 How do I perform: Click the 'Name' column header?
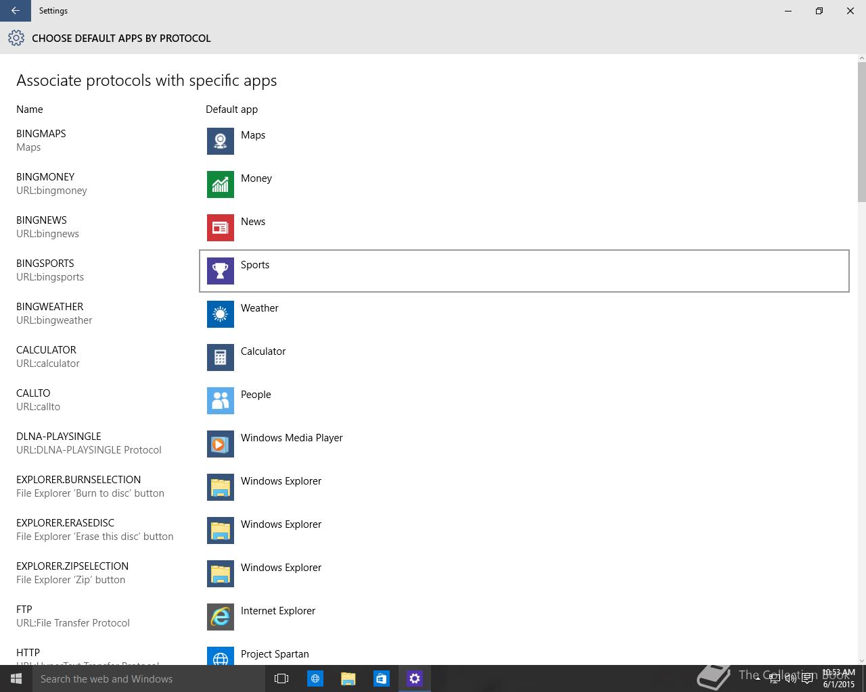tap(30, 109)
